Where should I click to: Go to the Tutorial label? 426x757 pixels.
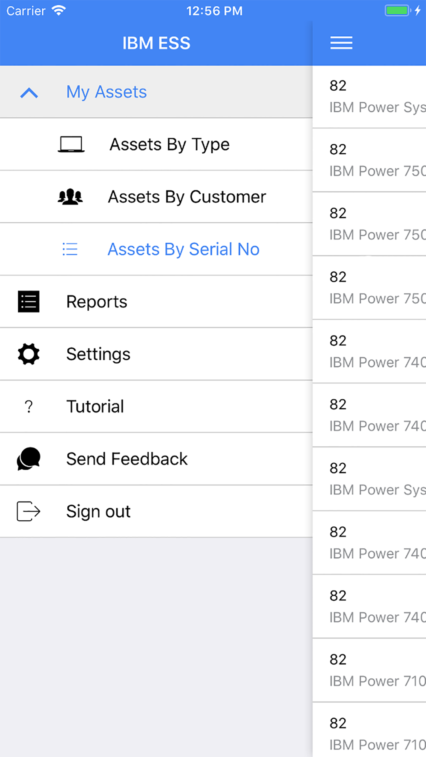[x=95, y=407]
